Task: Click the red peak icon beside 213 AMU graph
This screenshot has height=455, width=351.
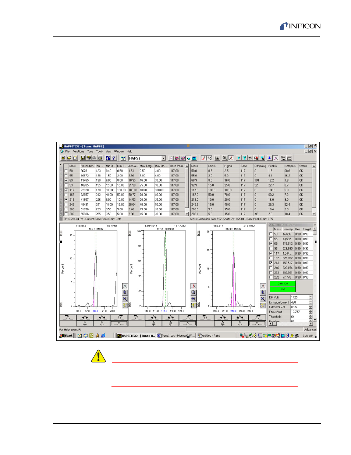Action: coord(263,286)
